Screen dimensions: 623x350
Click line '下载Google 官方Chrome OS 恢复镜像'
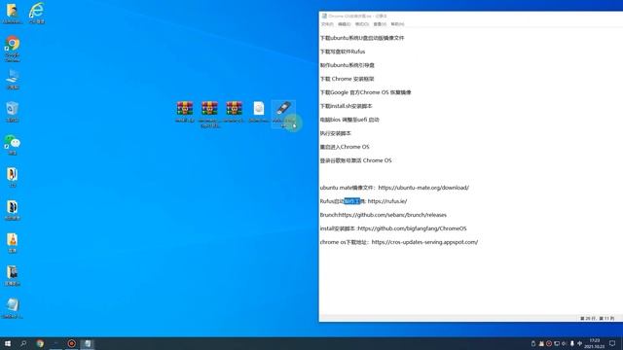pyautogui.click(x=366, y=92)
